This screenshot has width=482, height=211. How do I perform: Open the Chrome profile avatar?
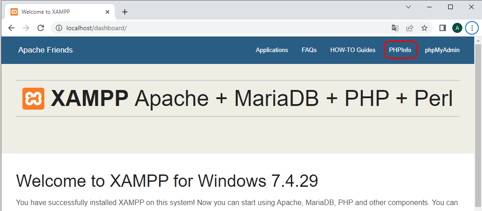(x=457, y=28)
